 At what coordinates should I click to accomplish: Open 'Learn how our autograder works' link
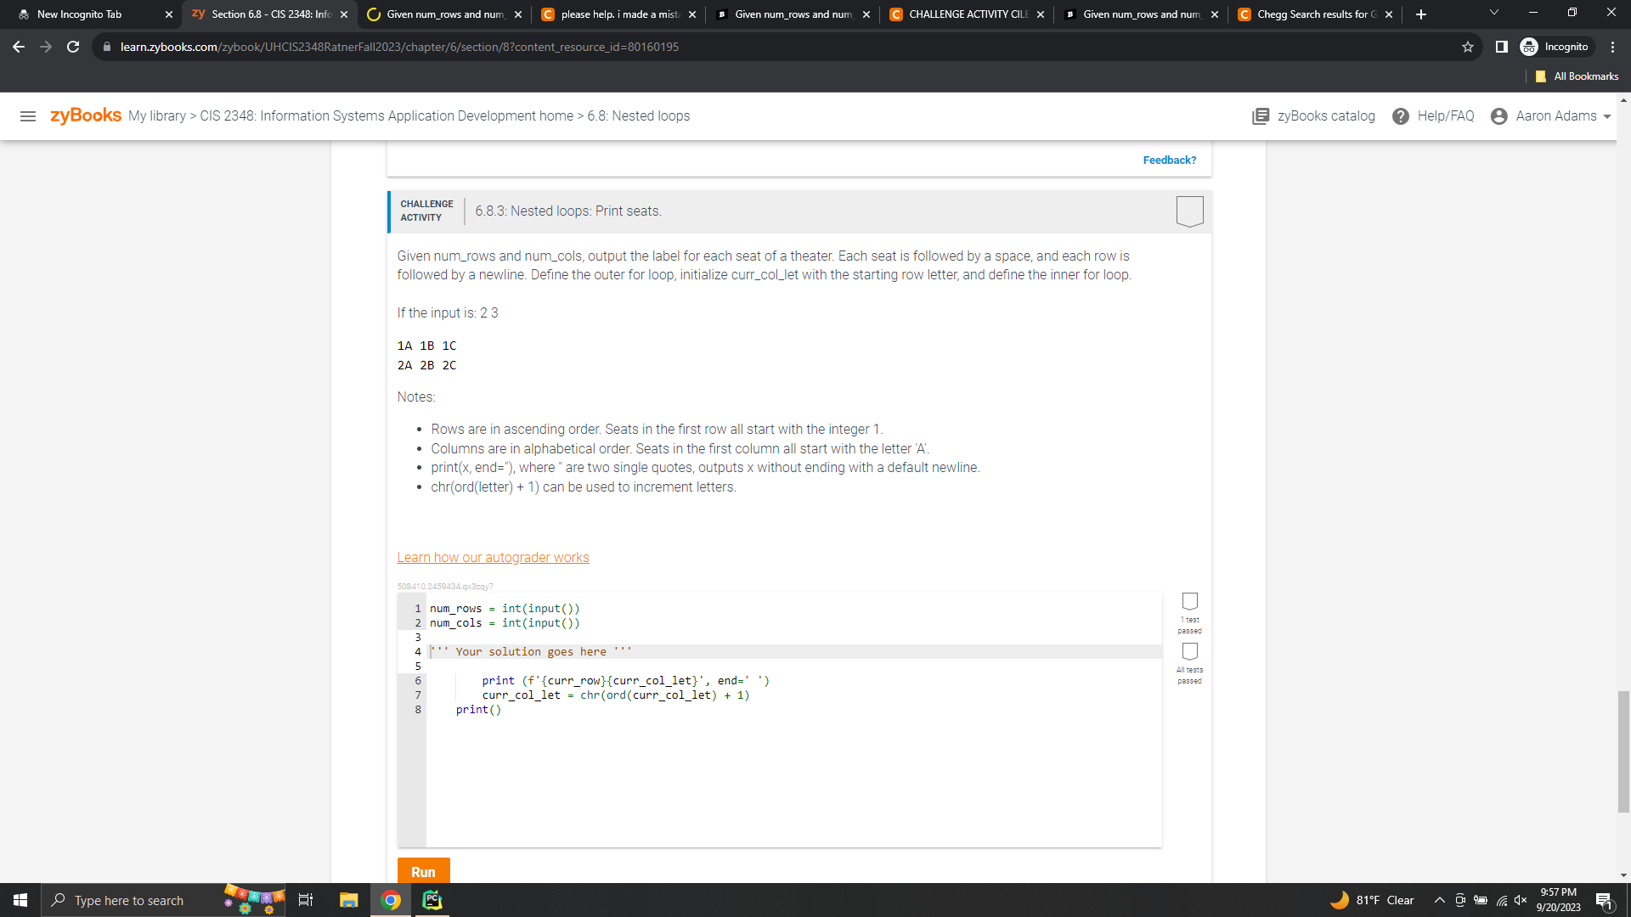[x=493, y=558]
